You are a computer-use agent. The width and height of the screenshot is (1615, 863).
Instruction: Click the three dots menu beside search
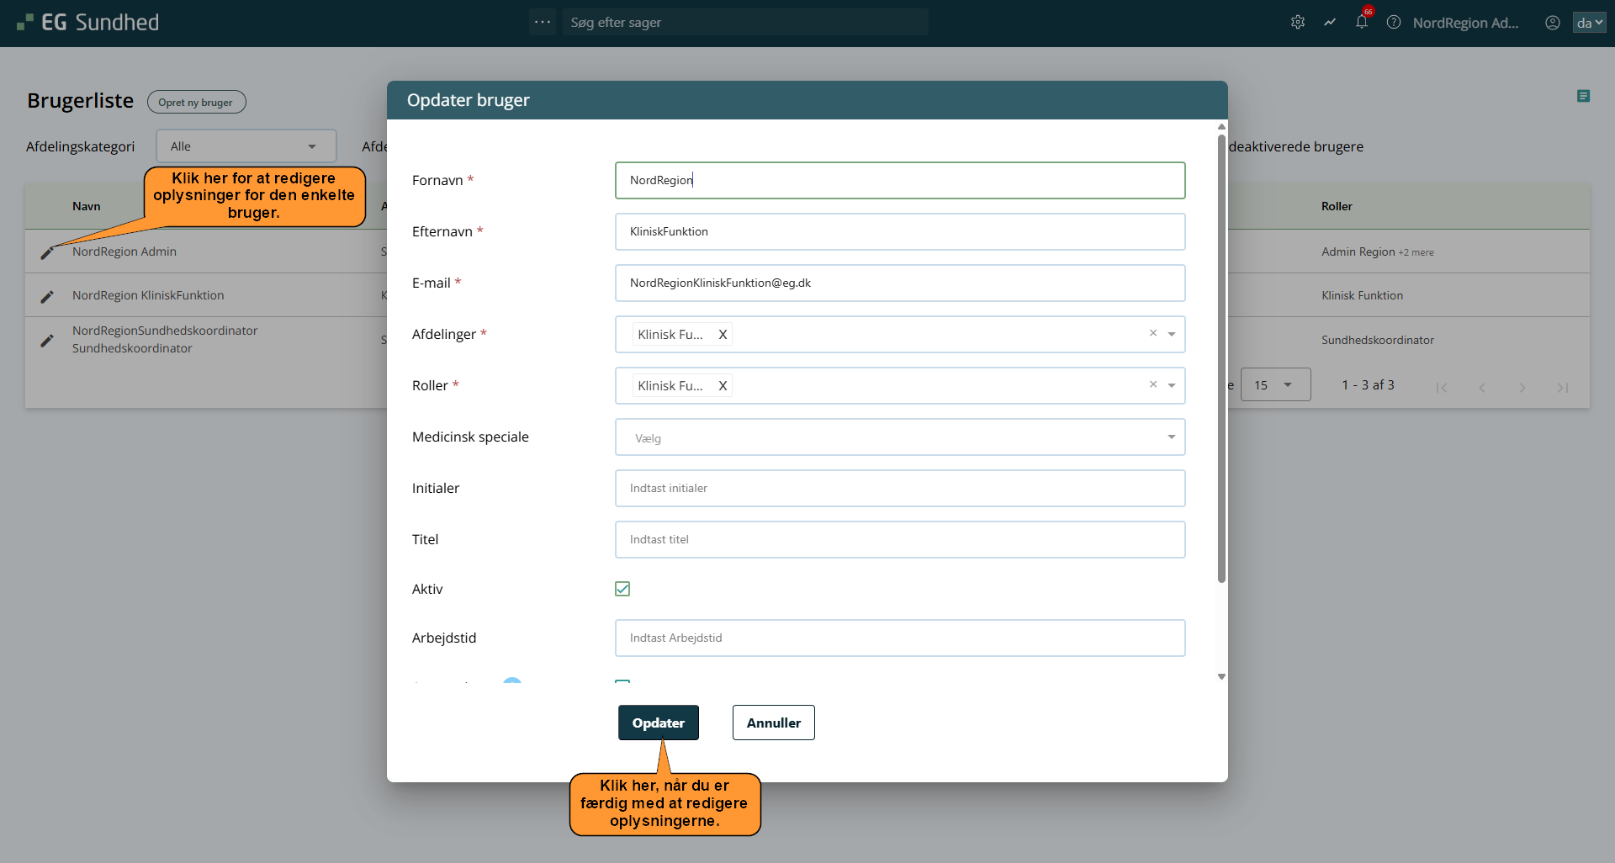point(543,23)
